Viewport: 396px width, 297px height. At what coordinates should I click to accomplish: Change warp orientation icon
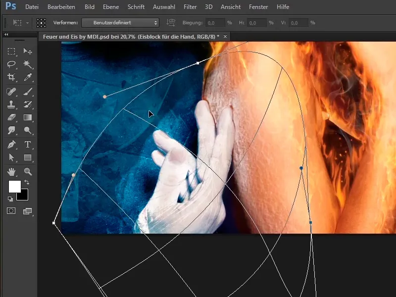[171, 23]
